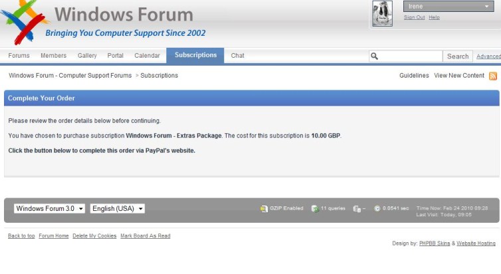
Task: Open the Members tab
Action: (x=53, y=56)
